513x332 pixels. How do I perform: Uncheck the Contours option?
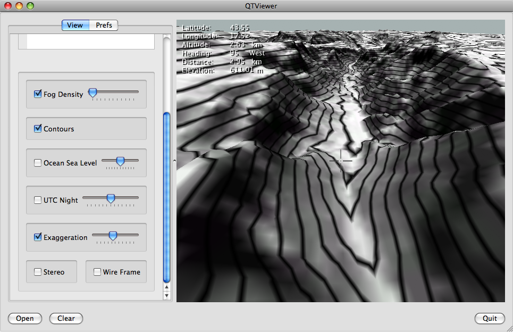coord(38,129)
